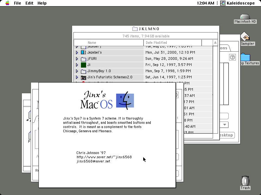Click the JKLMNO window title bar text
Image resolution: width=261 pixels, height=195 pixels.
[x=149, y=29]
